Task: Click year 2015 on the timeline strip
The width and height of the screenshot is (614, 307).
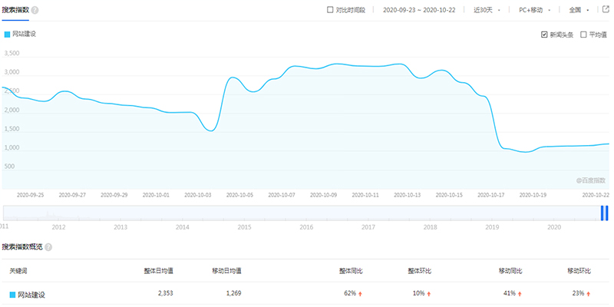Action: coord(244,227)
